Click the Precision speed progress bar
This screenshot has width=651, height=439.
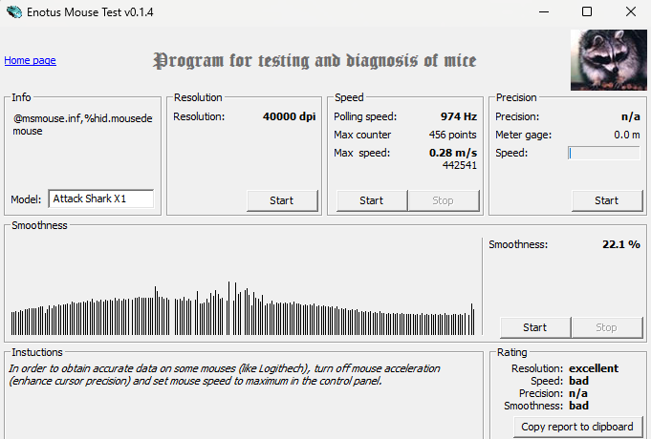coord(603,153)
